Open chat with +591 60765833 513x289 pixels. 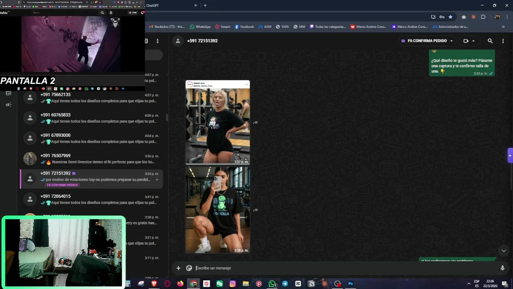pos(92,118)
